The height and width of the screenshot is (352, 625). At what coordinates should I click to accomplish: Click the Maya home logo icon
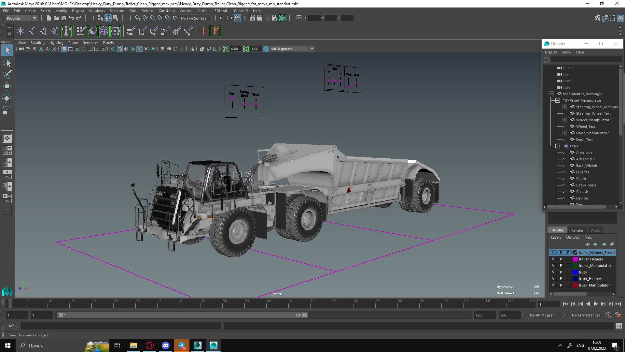pyautogui.click(x=7, y=291)
